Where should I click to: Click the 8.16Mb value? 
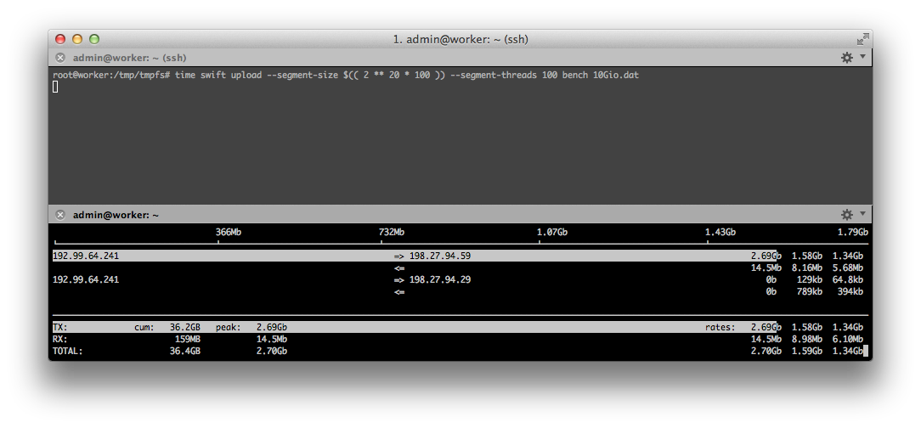tap(806, 267)
